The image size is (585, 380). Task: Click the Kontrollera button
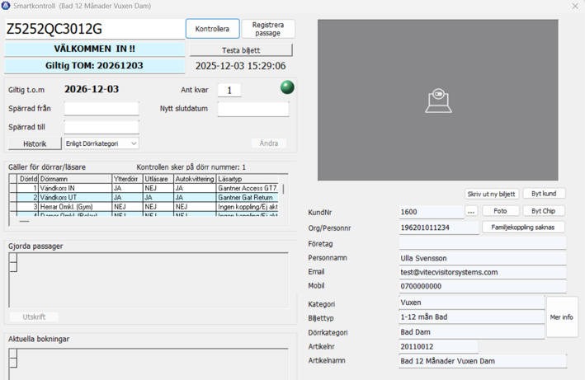pyautogui.click(x=212, y=29)
